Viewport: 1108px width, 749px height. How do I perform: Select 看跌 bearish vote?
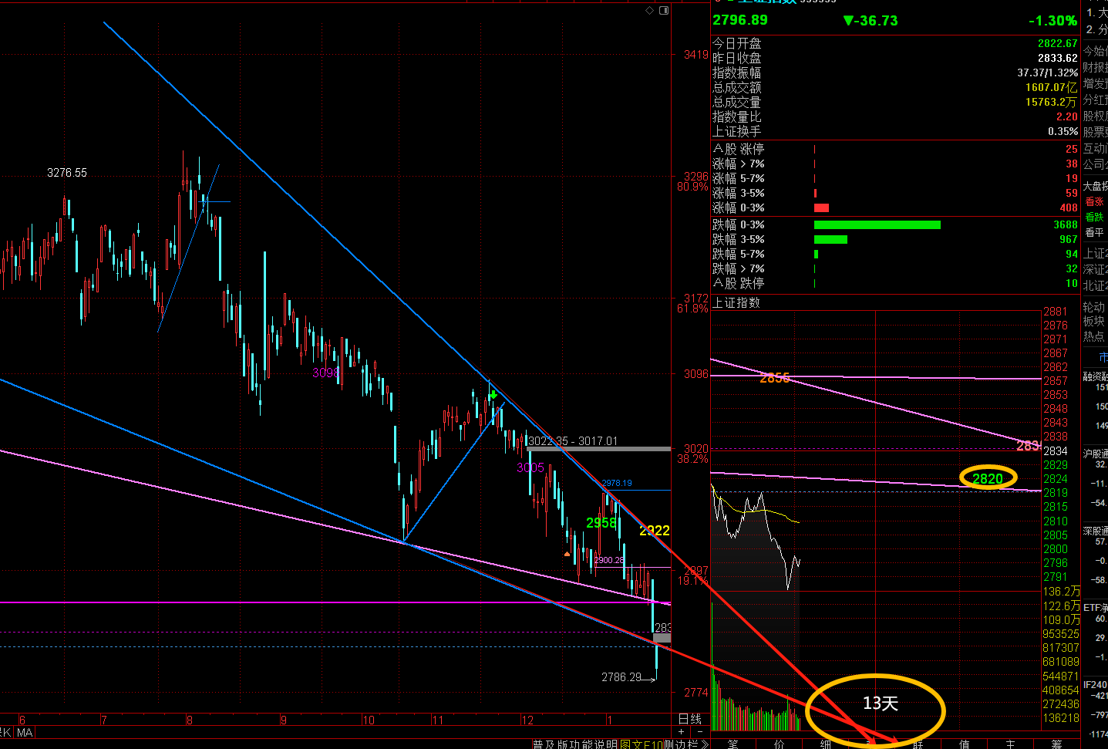pos(1095,218)
